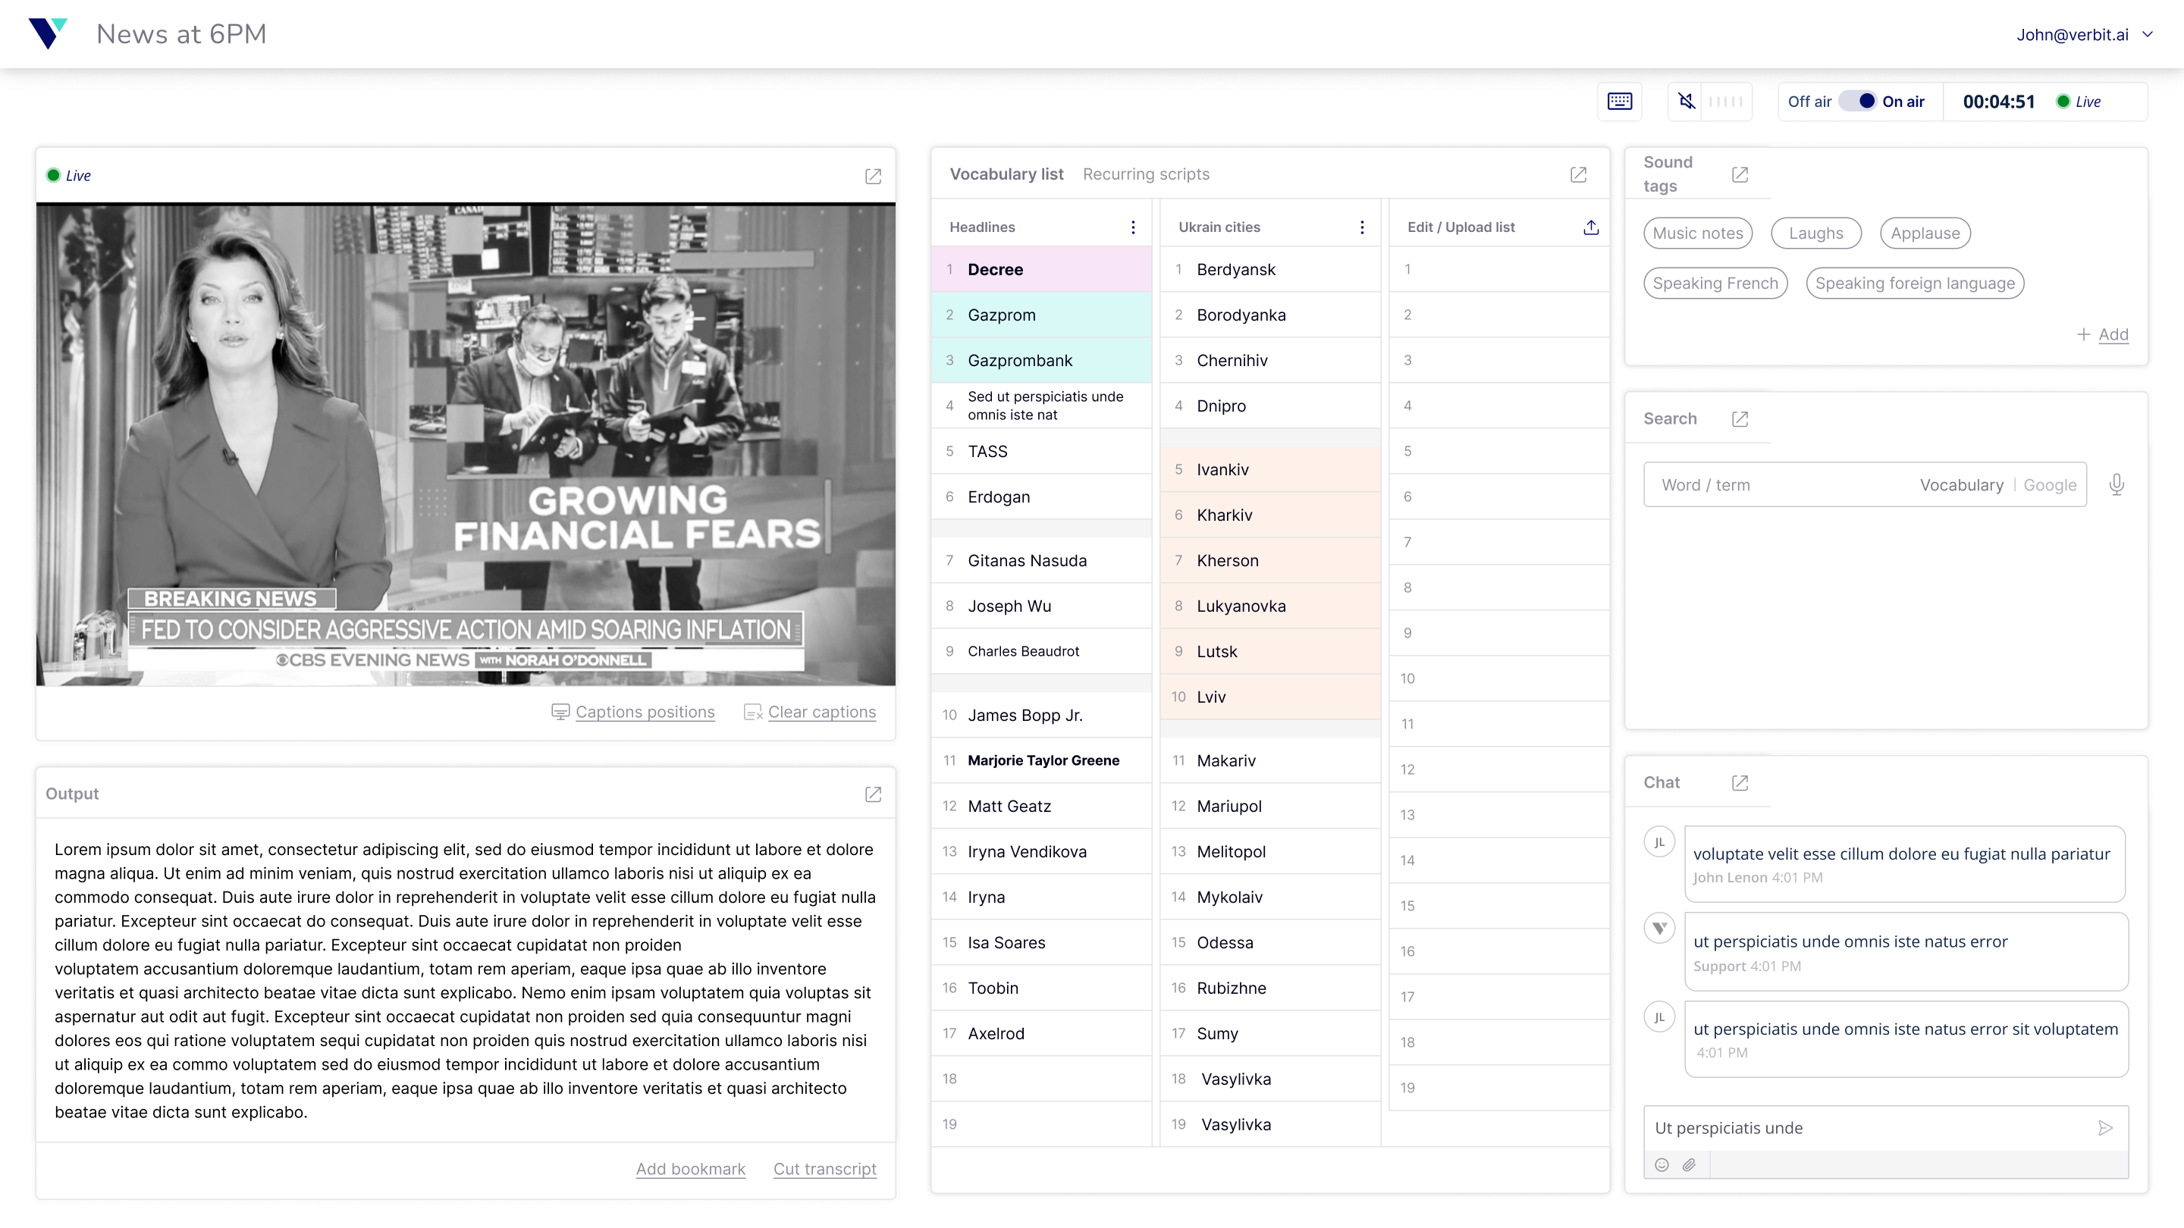The height and width of the screenshot is (1228, 2184).
Task: Select the Decree headline row
Action: [1041, 270]
